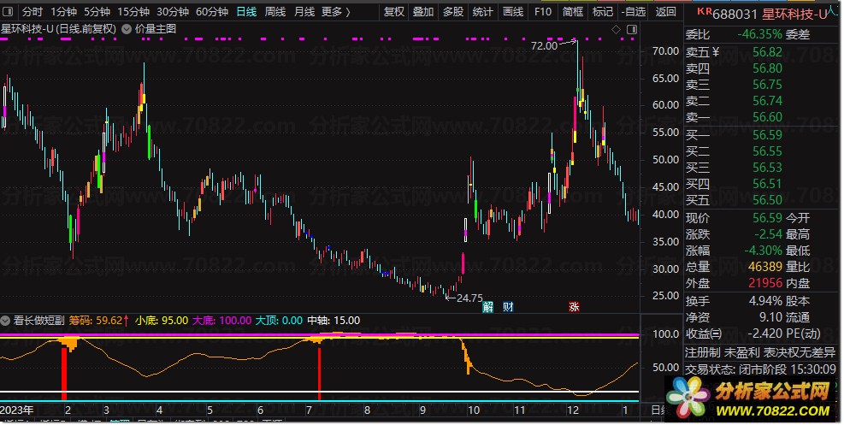The width and height of the screenshot is (844, 425).
Task: Click the 中轴: 15.00 indicator value
Action: 333,321
